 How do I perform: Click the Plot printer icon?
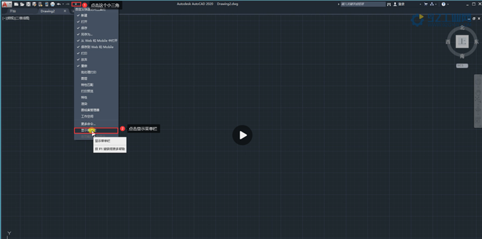[x=53, y=4]
